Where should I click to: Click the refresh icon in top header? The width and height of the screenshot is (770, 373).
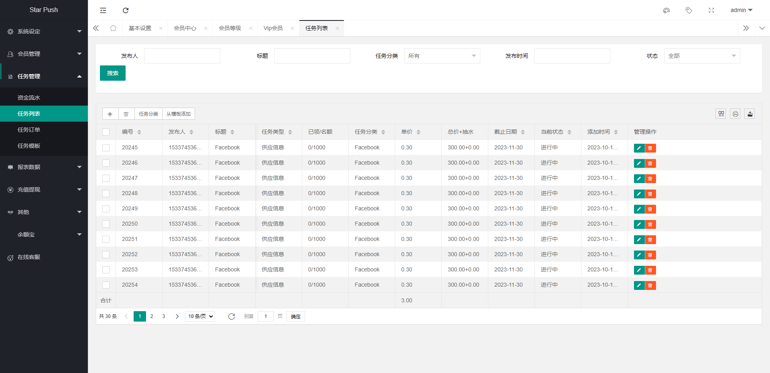point(126,10)
